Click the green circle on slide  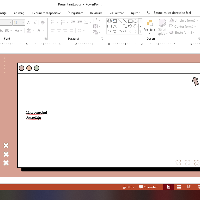(37, 68)
